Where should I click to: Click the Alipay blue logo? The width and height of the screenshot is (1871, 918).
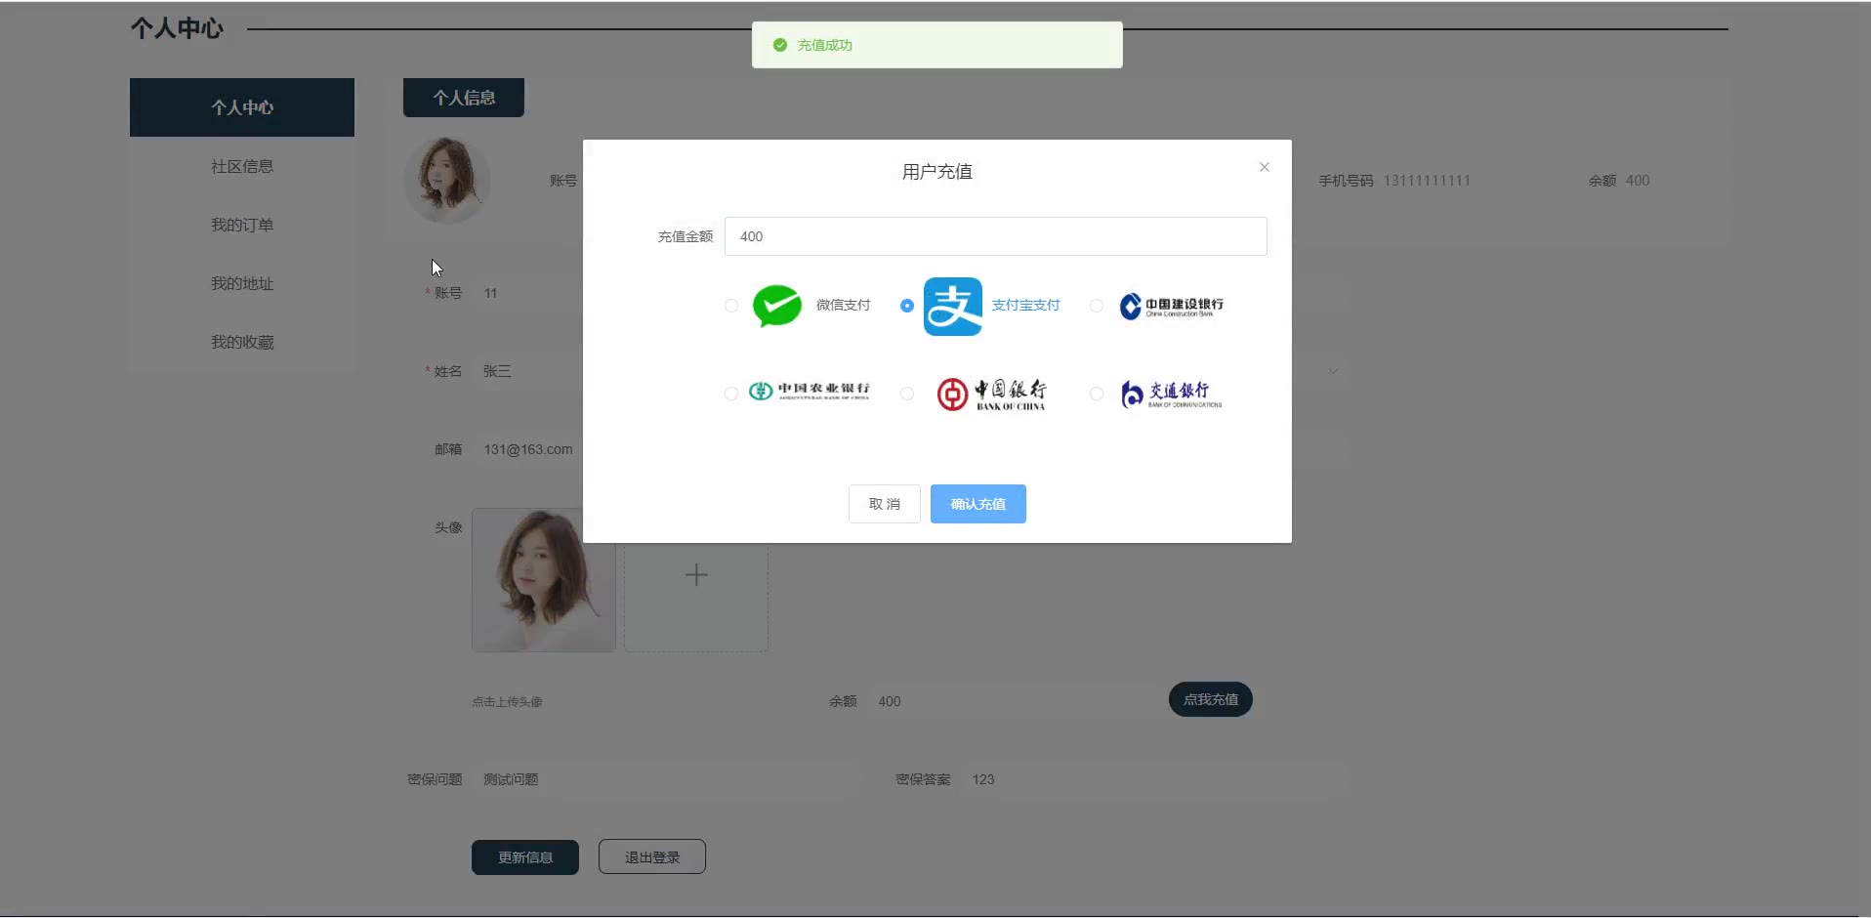953,307
